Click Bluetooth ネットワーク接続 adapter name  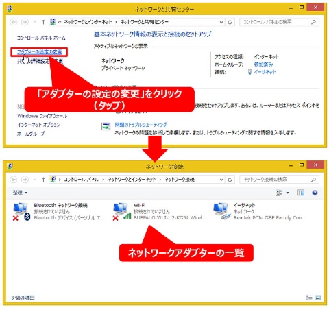click(x=61, y=205)
